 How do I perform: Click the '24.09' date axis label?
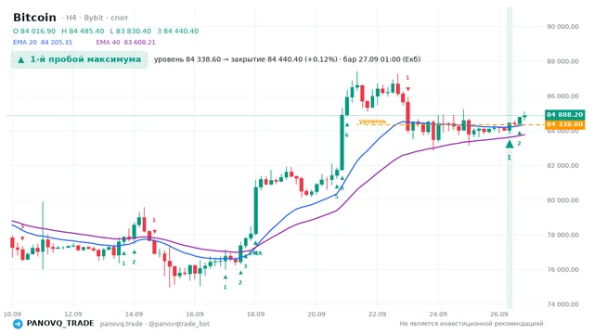tap(438, 315)
